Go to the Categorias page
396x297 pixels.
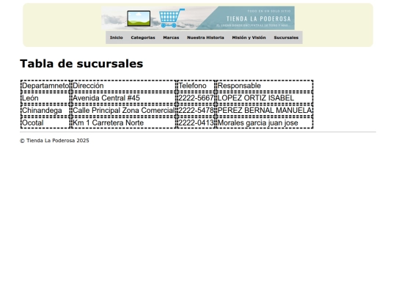143,37
